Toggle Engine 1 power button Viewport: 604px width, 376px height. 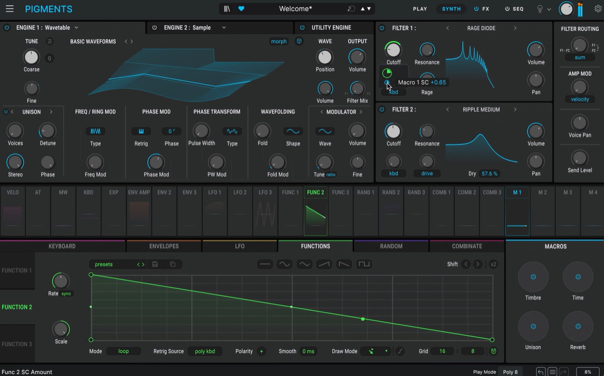(x=7, y=28)
